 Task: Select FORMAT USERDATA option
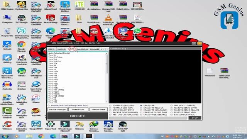coord(122,105)
